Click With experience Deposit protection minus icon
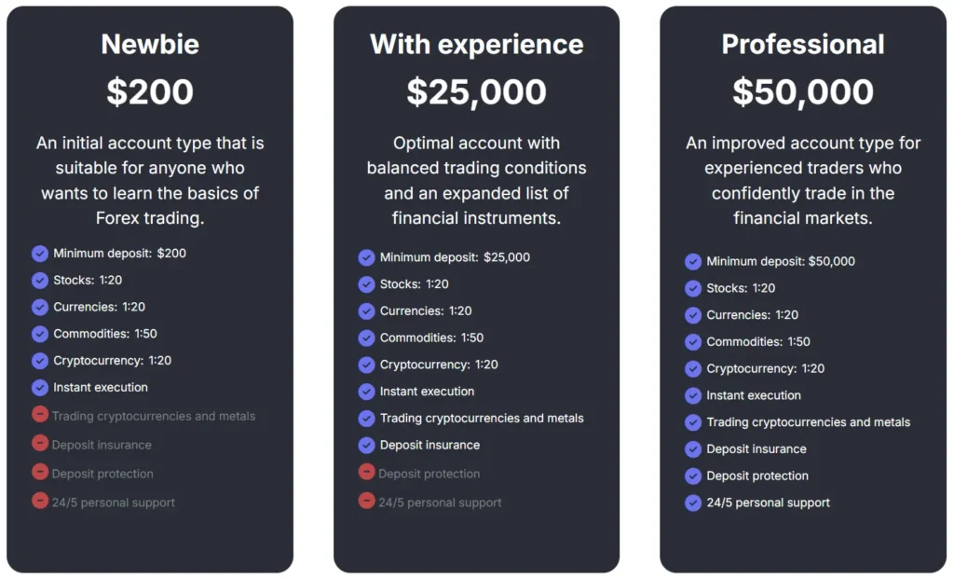 [x=367, y=473]
